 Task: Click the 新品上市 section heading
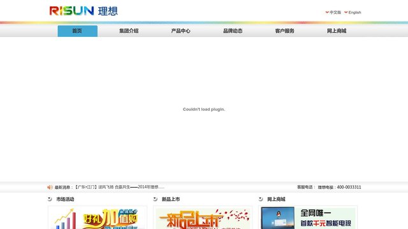pos(171,199)
